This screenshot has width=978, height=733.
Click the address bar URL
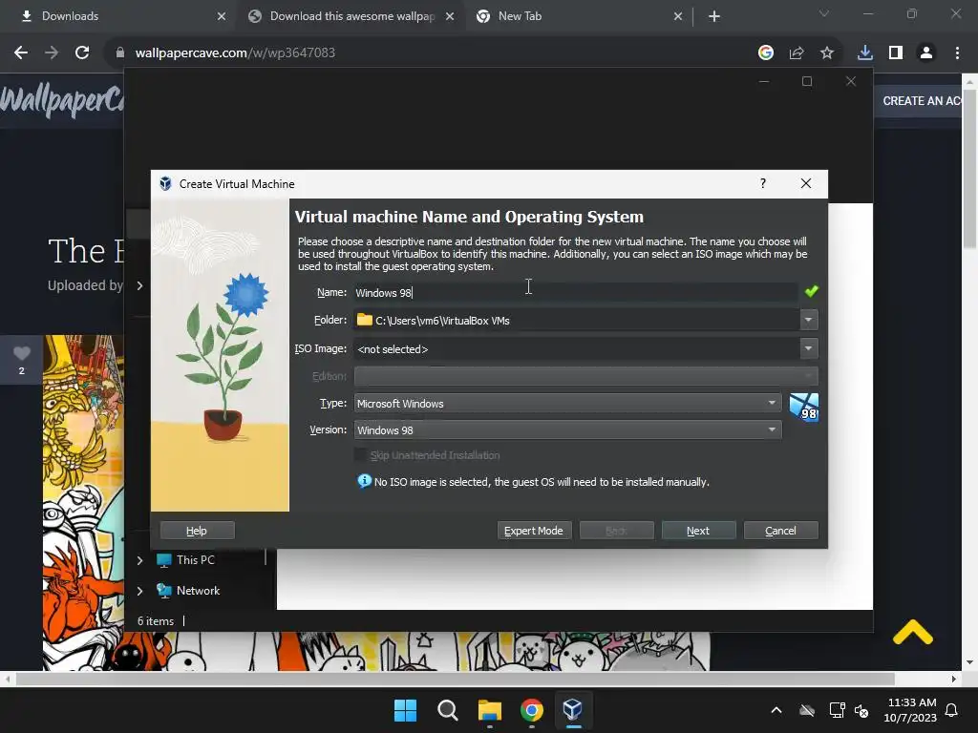pos(235,53)
